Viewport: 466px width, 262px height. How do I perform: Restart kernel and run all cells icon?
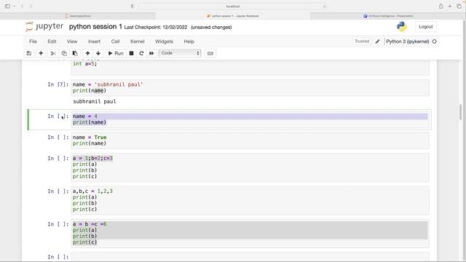point(151,53)
